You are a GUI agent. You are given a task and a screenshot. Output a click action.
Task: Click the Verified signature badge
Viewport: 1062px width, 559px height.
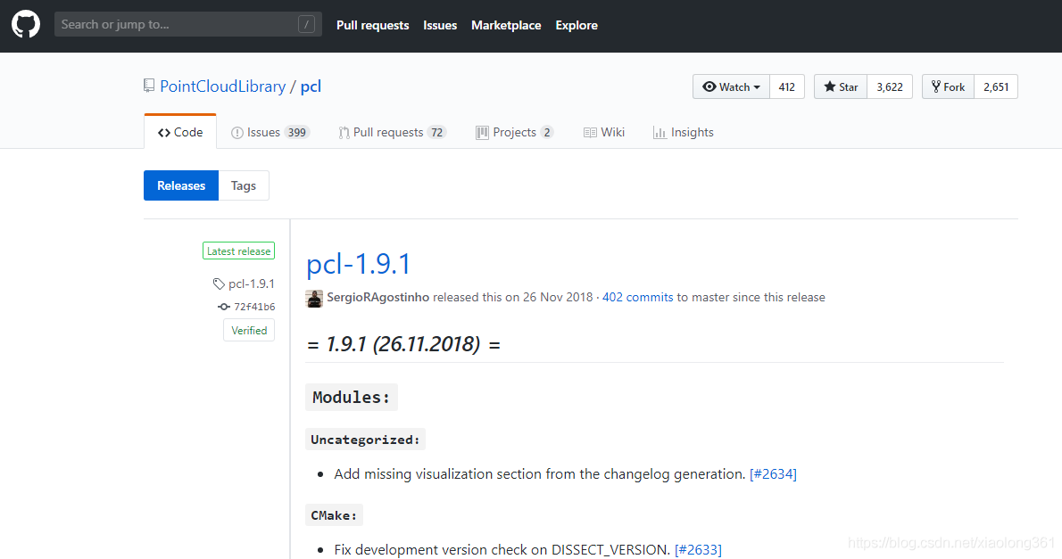(x=249, y=330)
